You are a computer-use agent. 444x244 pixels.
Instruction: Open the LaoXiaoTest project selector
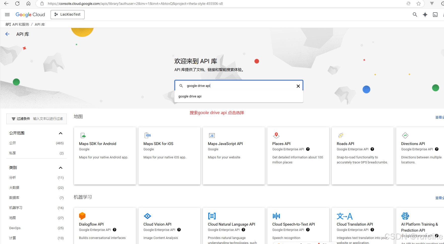pyautogui.click(x=67, y=15)
